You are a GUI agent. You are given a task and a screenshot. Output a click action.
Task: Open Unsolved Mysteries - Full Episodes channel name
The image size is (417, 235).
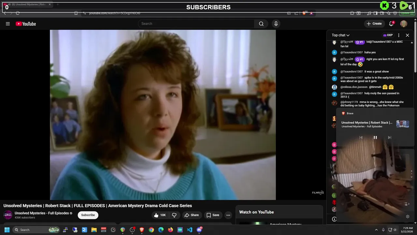[x=42, y=213]
